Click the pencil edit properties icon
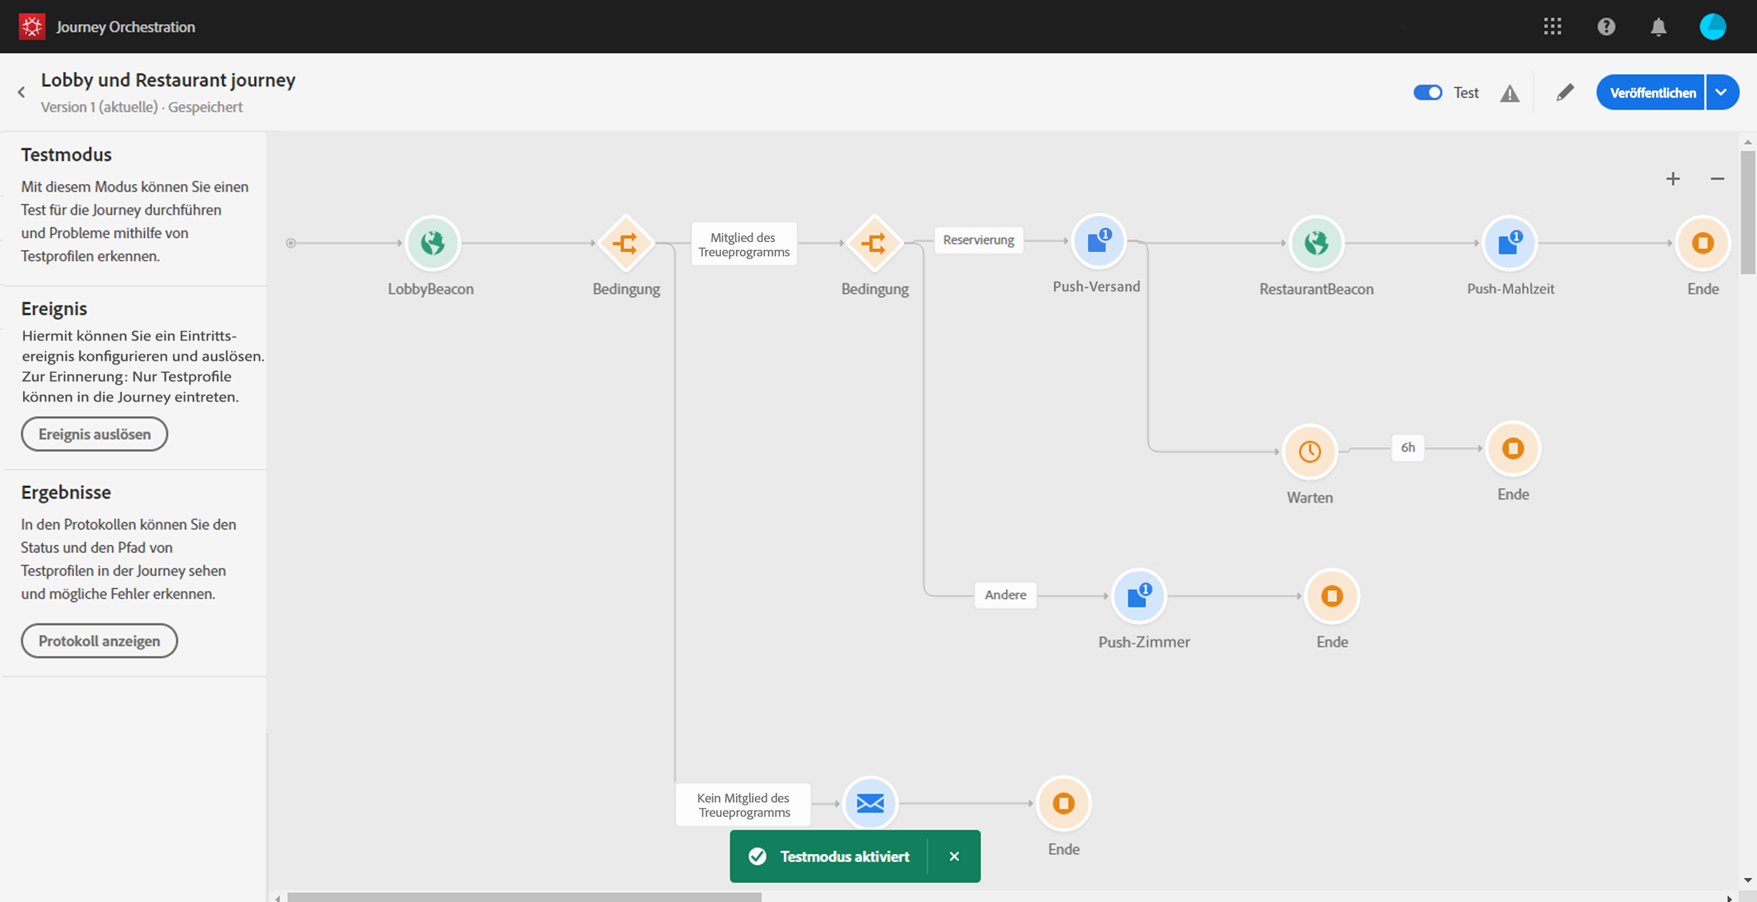 (1564, 93)
